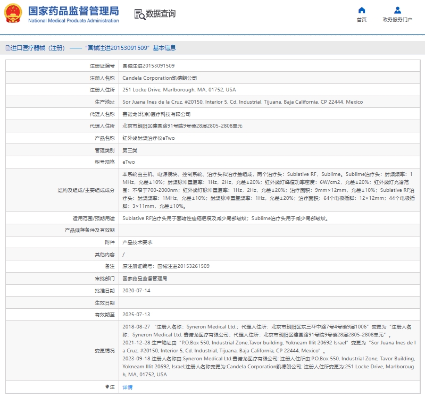Viewport: 425px width, 397px height.
Task: Click National Medical Products Administration subtitle
Action: click(73, 21)
